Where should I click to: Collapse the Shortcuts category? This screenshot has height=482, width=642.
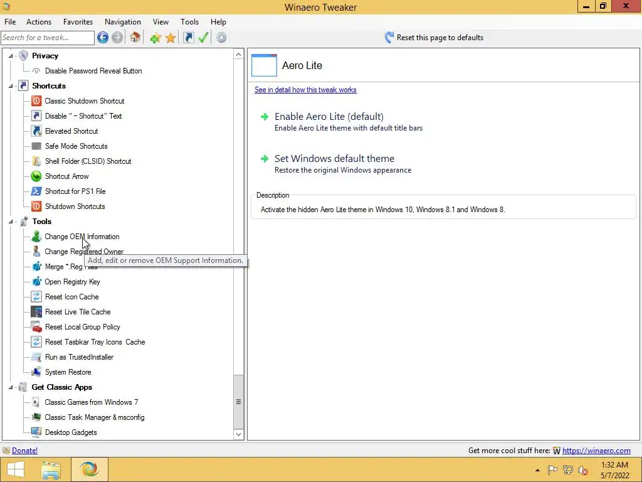(x=11, y=86)
